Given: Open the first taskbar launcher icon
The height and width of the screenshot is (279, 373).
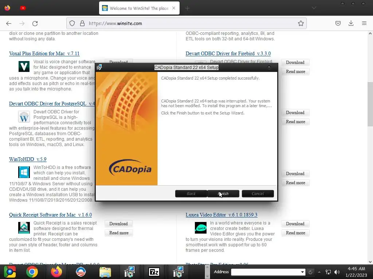Looking at the screenshot, I should click(10, 272).
